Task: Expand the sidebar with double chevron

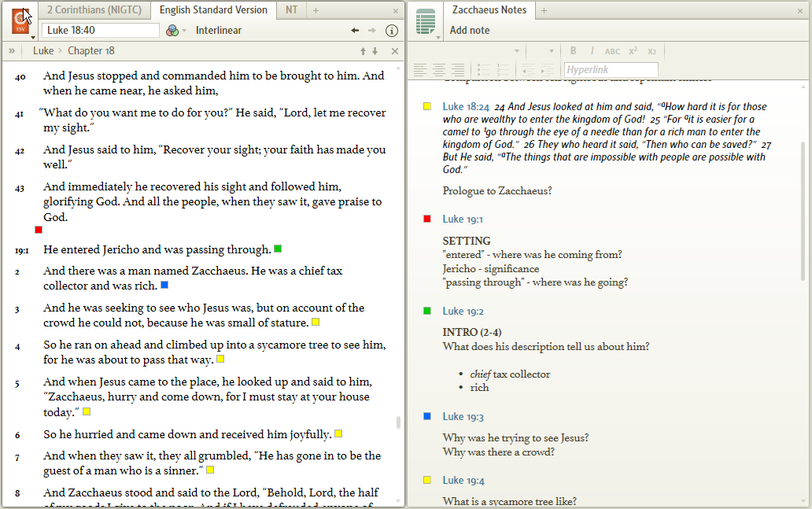Action: tap(12, 51)
